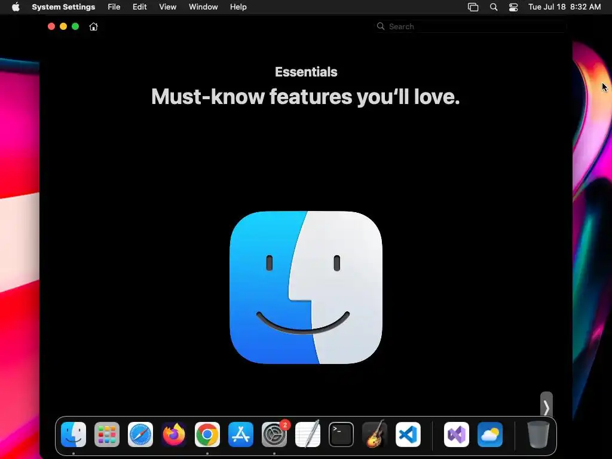Open System Settings from the Dock
612x459 pixels.
[274, 434]
